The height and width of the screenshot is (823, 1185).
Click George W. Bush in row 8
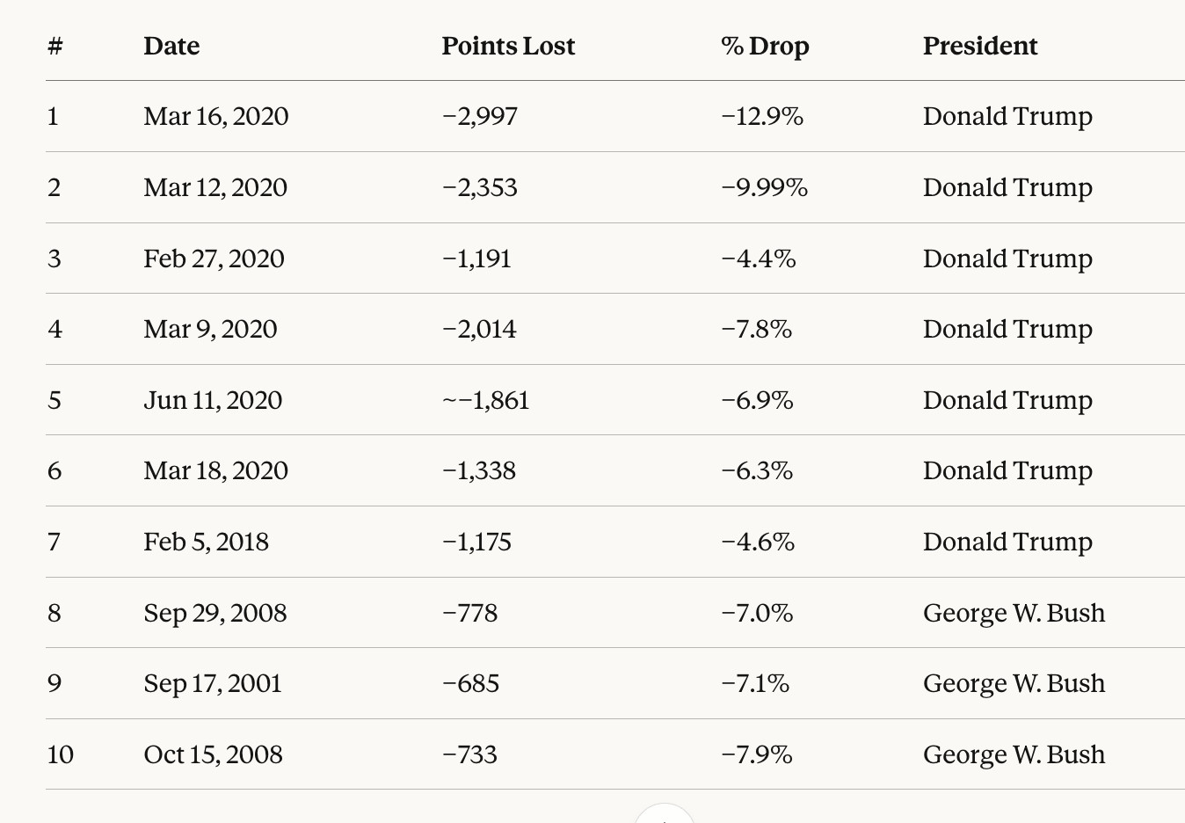[1014, 613]
